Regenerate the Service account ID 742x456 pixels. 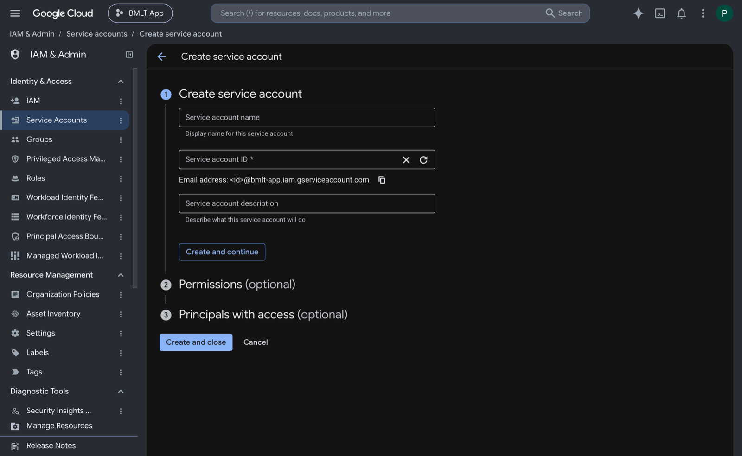(x=423, y=160)
